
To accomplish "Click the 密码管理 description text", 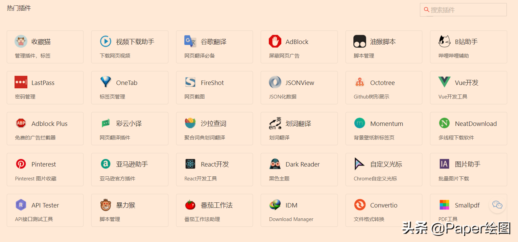I will [25, 97].
